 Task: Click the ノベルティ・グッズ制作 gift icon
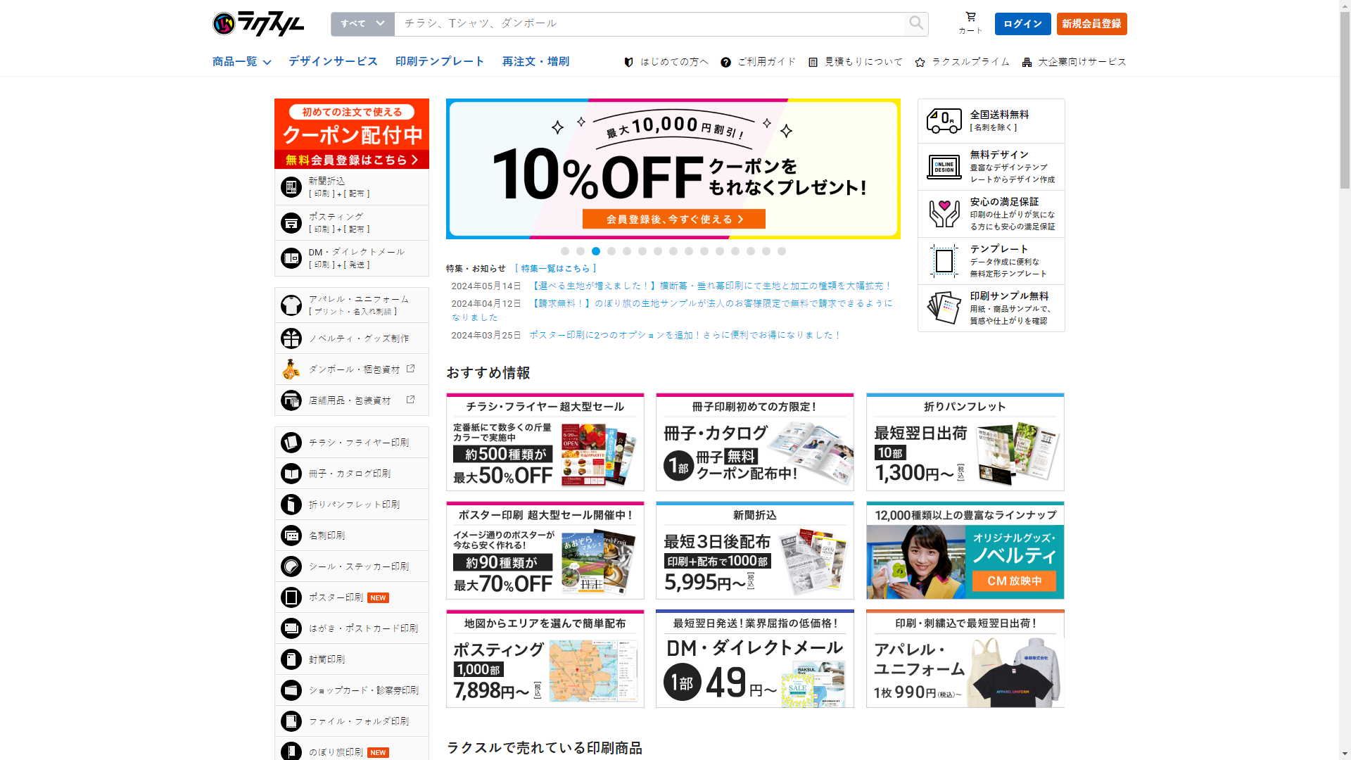(x=291, y=338)
